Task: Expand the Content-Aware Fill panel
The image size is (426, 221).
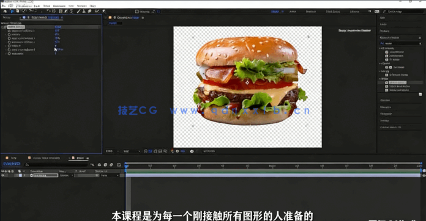Action: click(390, 128)
